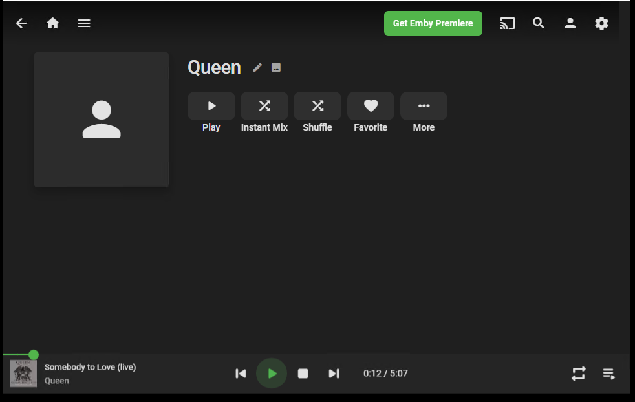Edit Queen metadata with pencil icon
635x402 pixels.
tap(257, 68)
